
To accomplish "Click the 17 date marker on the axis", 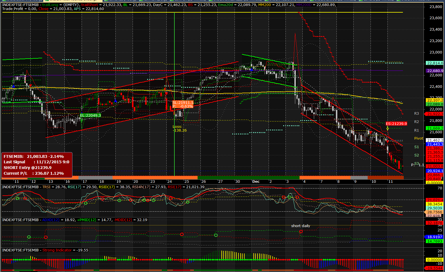I will [85, 182].
